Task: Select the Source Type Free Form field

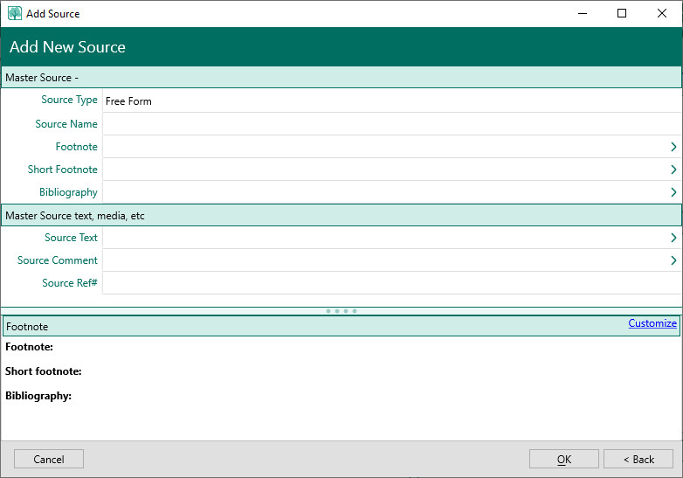Action: pos(384,101)
